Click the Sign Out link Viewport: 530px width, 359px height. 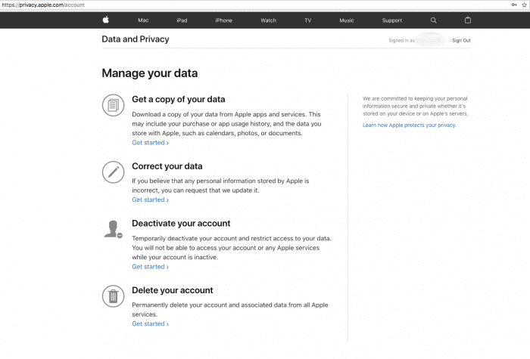coord(461,41)
